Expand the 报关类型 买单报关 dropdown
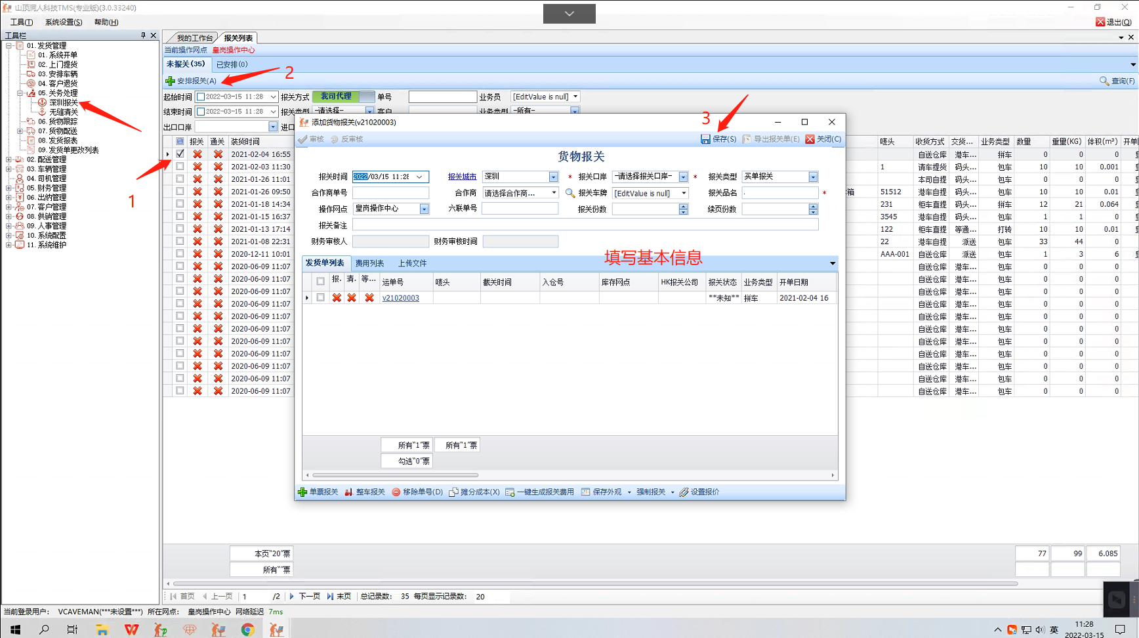The height and width of the screenshot is (638, 1139). (813, 177)
